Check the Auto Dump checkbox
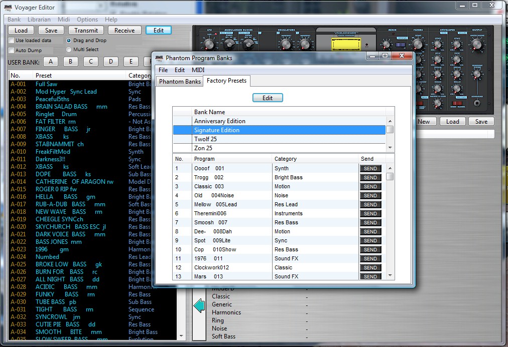The height and width of the screenshot is (347, 508). [x=12, y=51]
